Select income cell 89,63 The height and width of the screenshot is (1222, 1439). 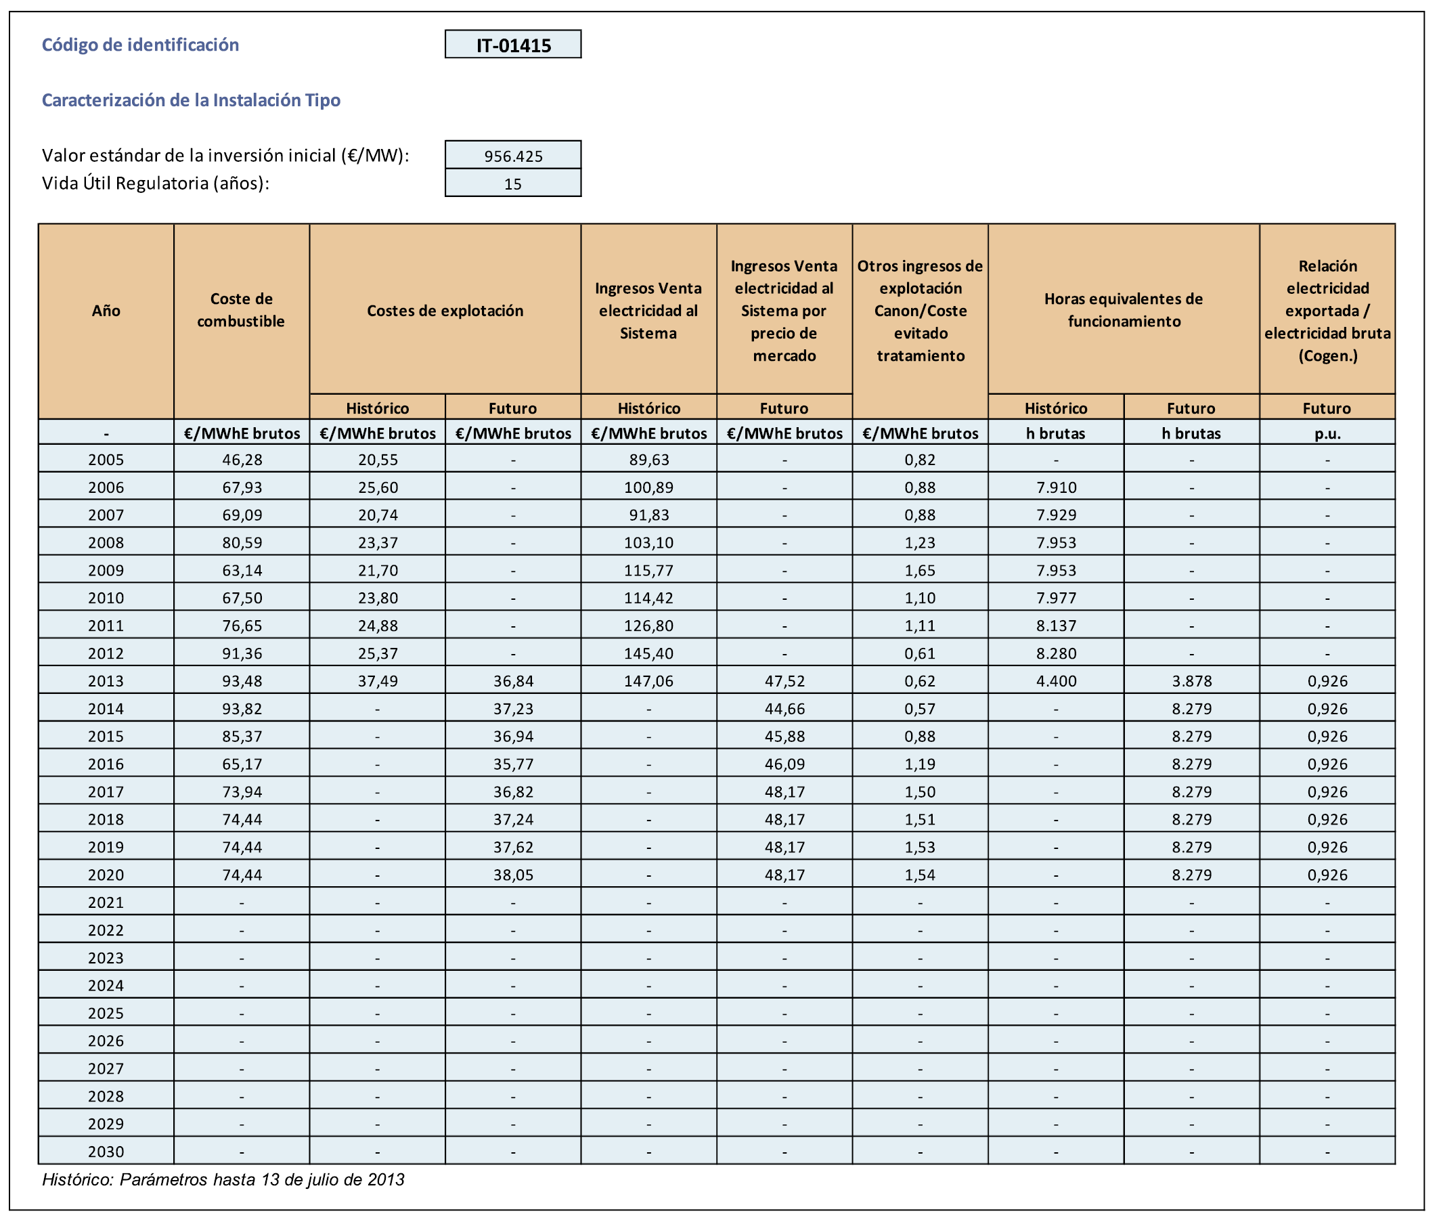(x=649, y=459)
